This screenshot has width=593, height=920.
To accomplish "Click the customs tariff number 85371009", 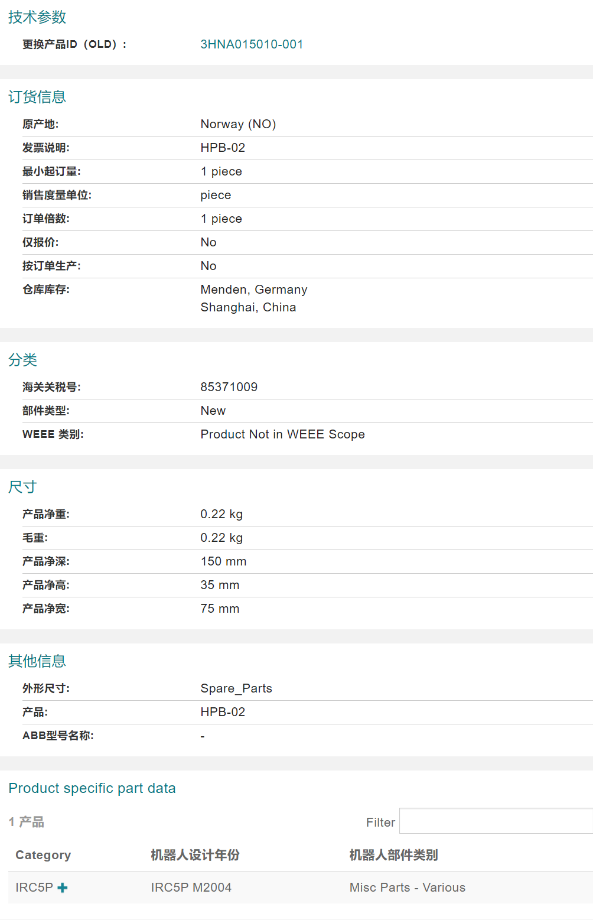I will tap(229, 387).
